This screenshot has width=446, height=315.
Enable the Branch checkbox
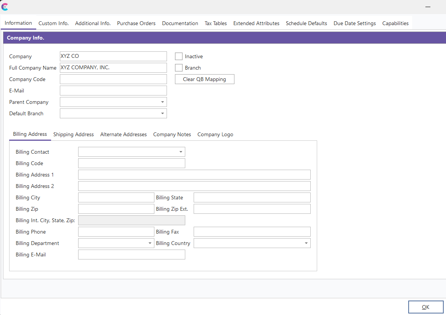(x=179, y=68)
